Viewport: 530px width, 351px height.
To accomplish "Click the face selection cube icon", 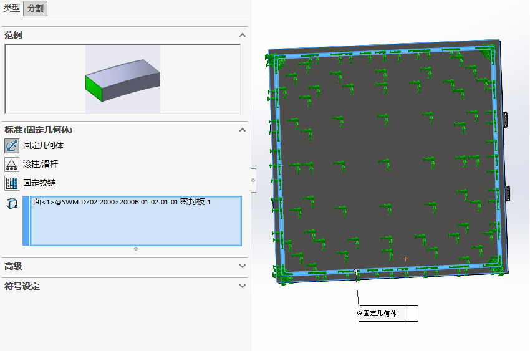I will click(12, 204).
